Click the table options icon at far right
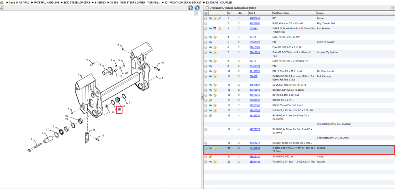Screen dimensions: 395x189 click(392, 8)
